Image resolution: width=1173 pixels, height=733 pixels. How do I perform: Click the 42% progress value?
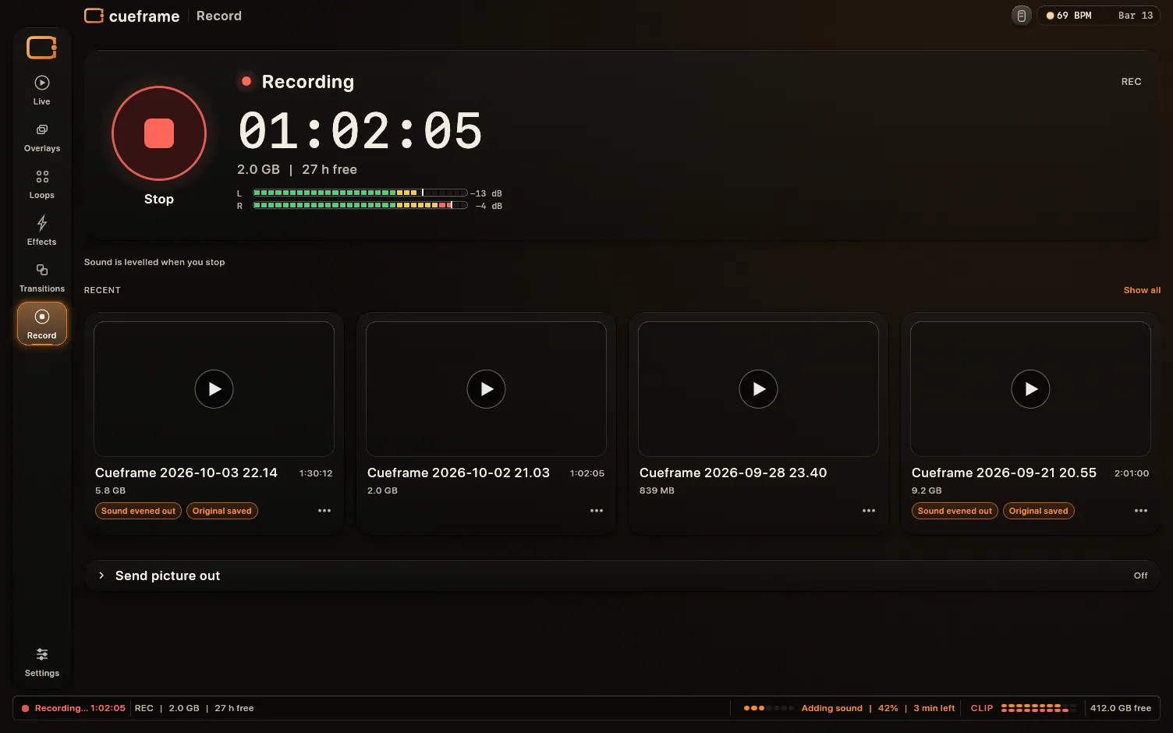coord(888,708)
